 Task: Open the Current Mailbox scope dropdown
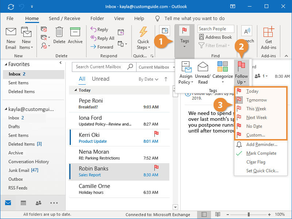click(156, 67)
